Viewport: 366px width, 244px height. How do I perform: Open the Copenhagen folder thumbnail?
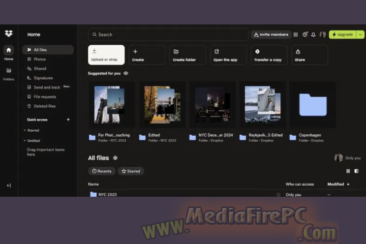click(x=313, y=105)
